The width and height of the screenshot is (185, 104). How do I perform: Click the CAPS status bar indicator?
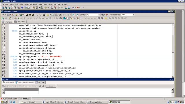(20, 99)
